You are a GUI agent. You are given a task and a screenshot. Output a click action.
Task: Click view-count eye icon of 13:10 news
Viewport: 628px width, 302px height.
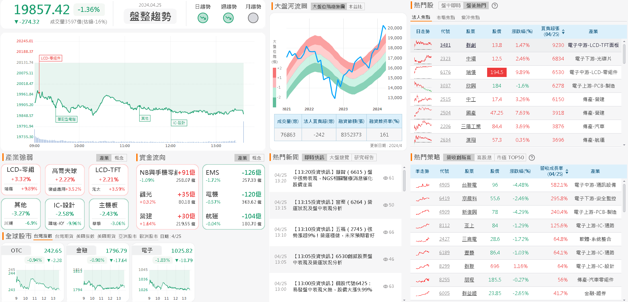[x=385, y=232]
